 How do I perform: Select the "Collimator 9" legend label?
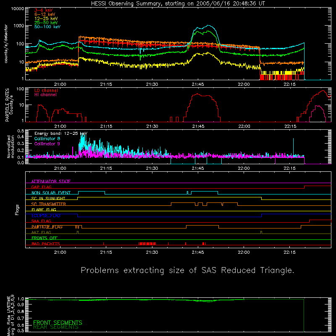point(47,144)
